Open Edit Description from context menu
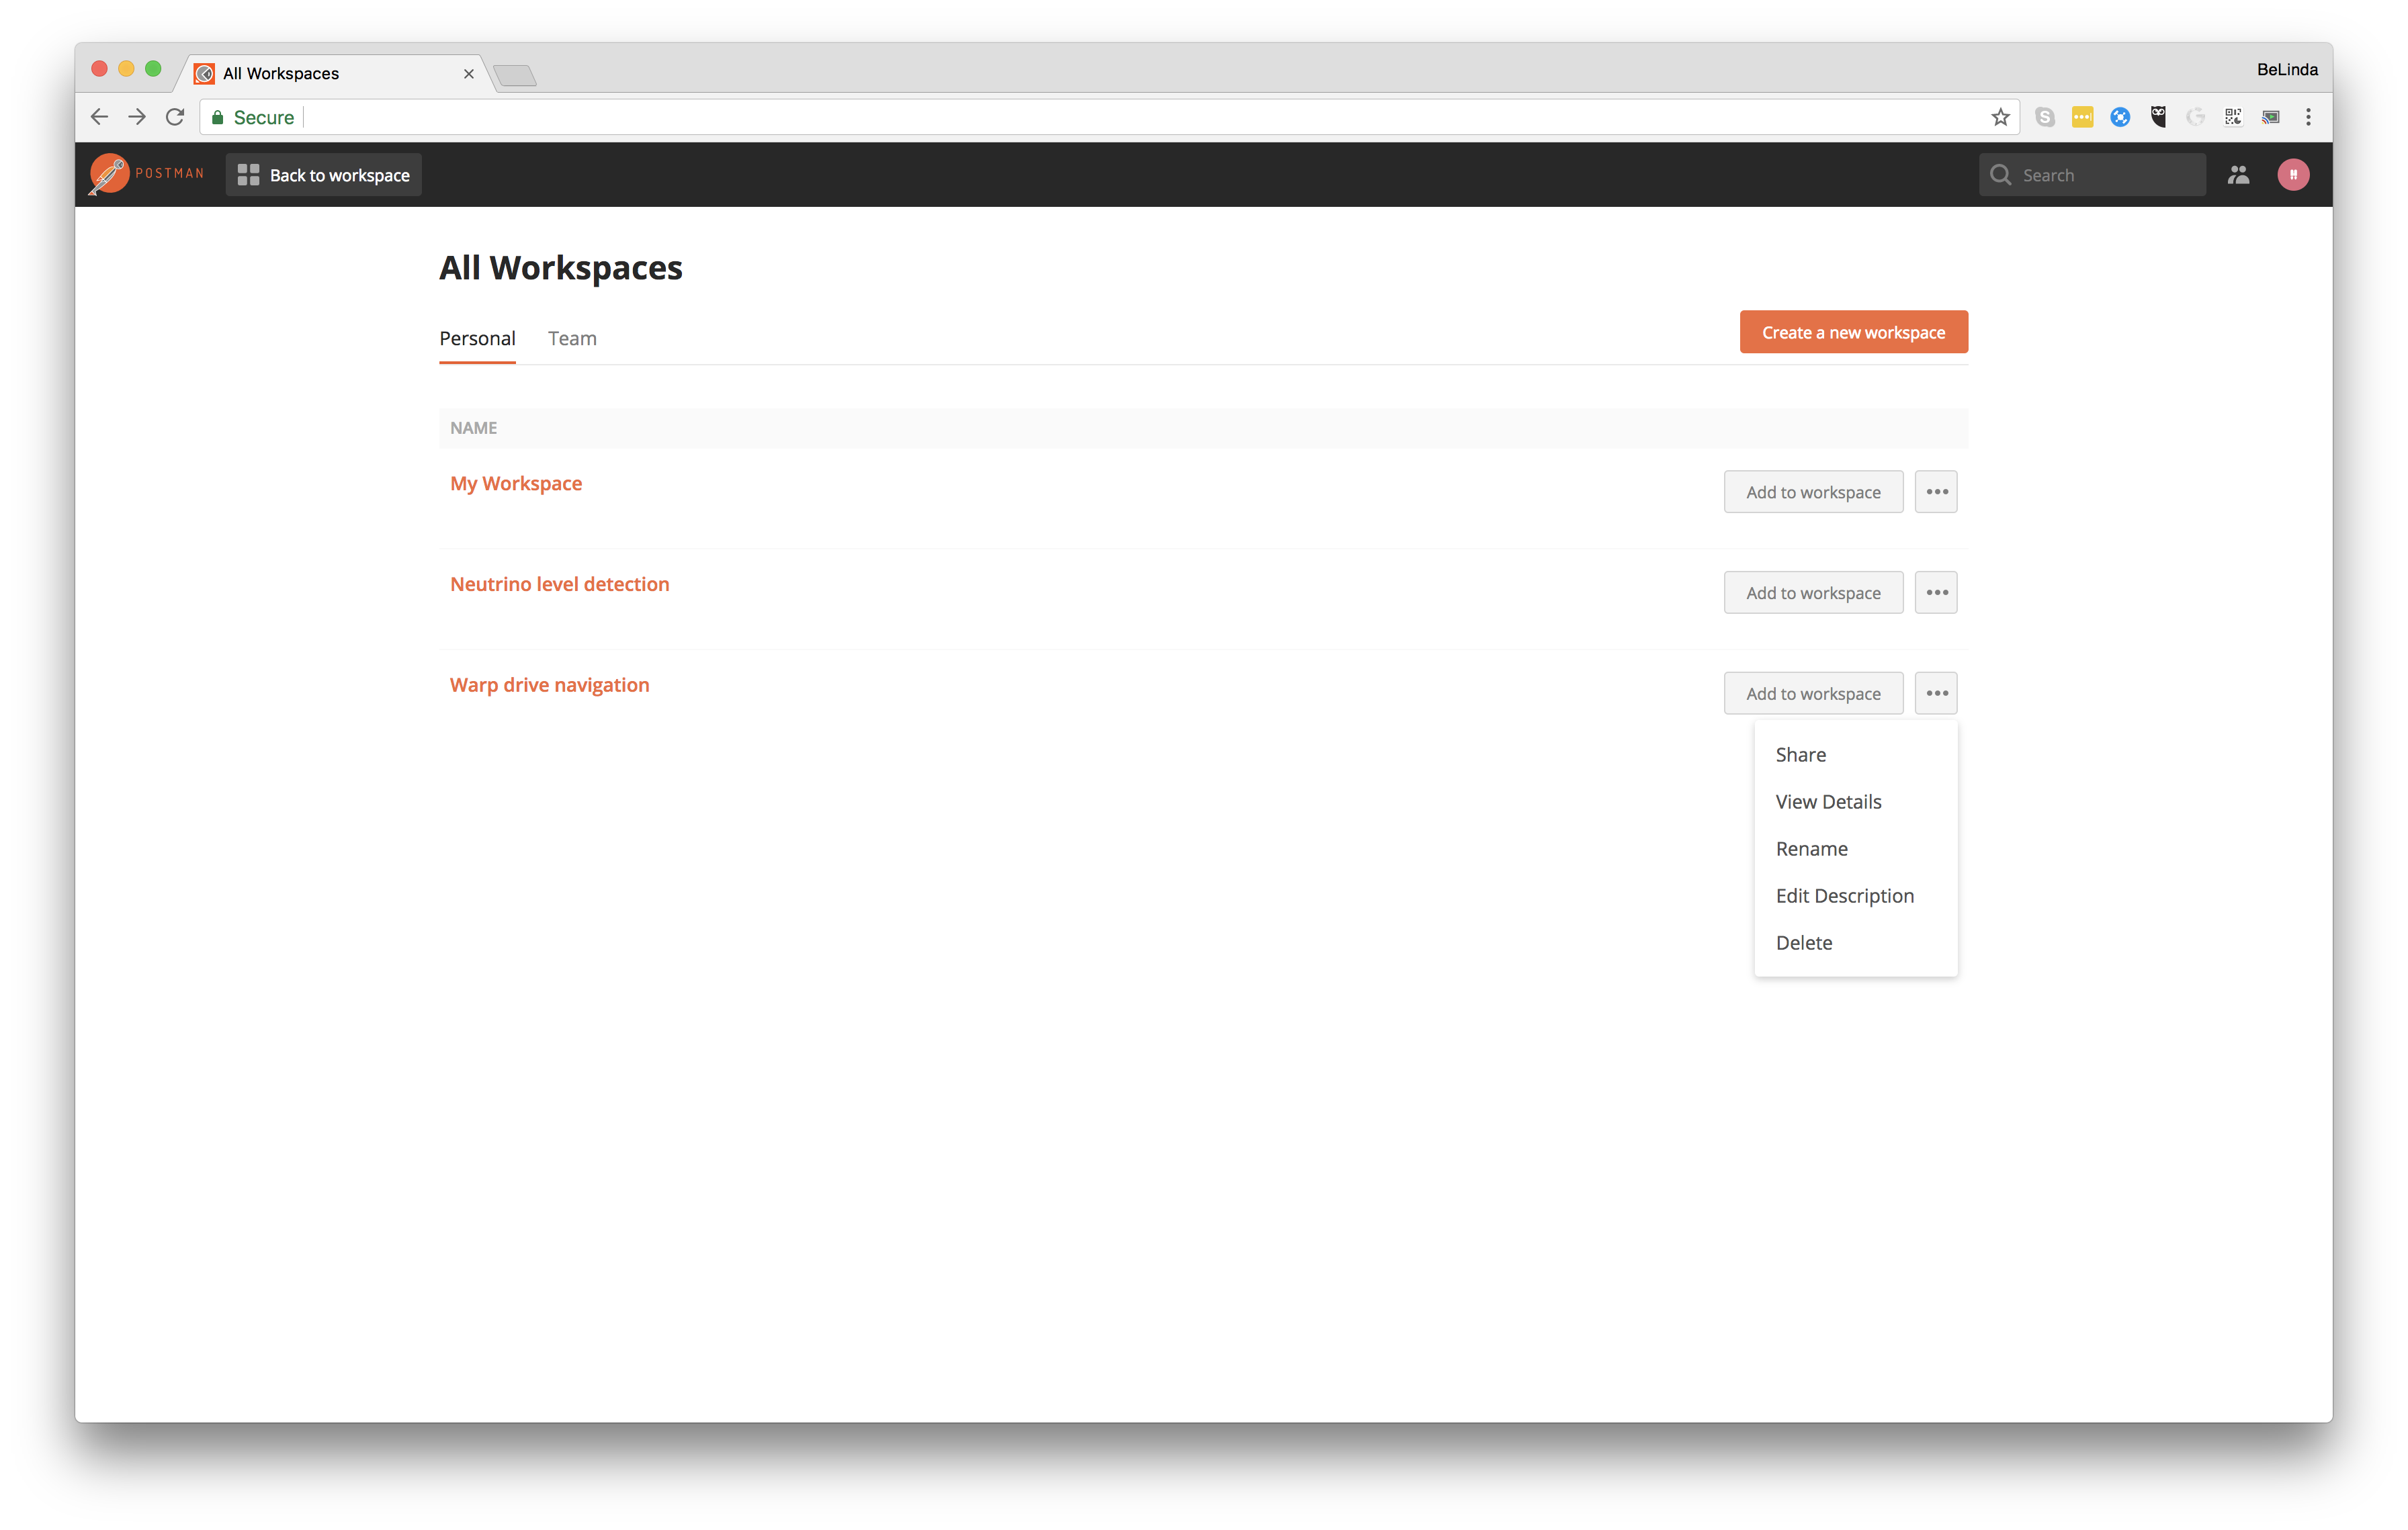The height and width of the screenshot is (1530, 2408). tap(1844, 895)
